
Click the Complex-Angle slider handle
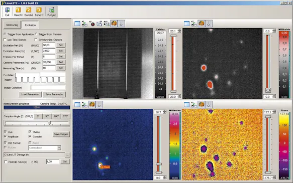(50, 123)
